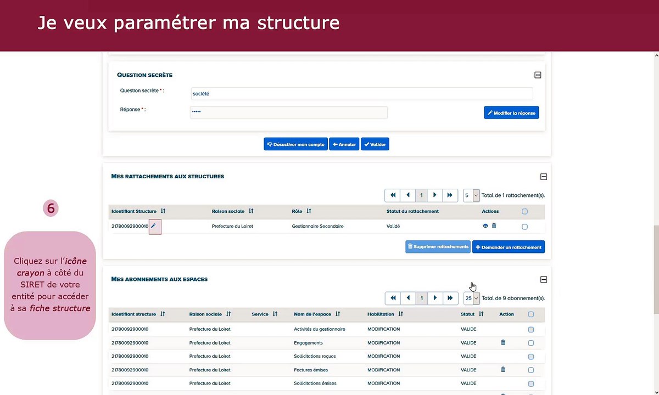The width and height of the screenshot is (659, 395).
Task: Check the Engagements row checkbox
Action: [x=530, y=343]
